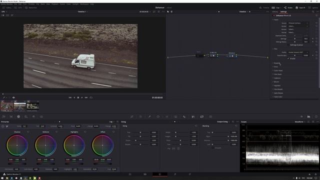Click the Lightbox button
This screenshot has height=180, width=320.
point(313,8)
